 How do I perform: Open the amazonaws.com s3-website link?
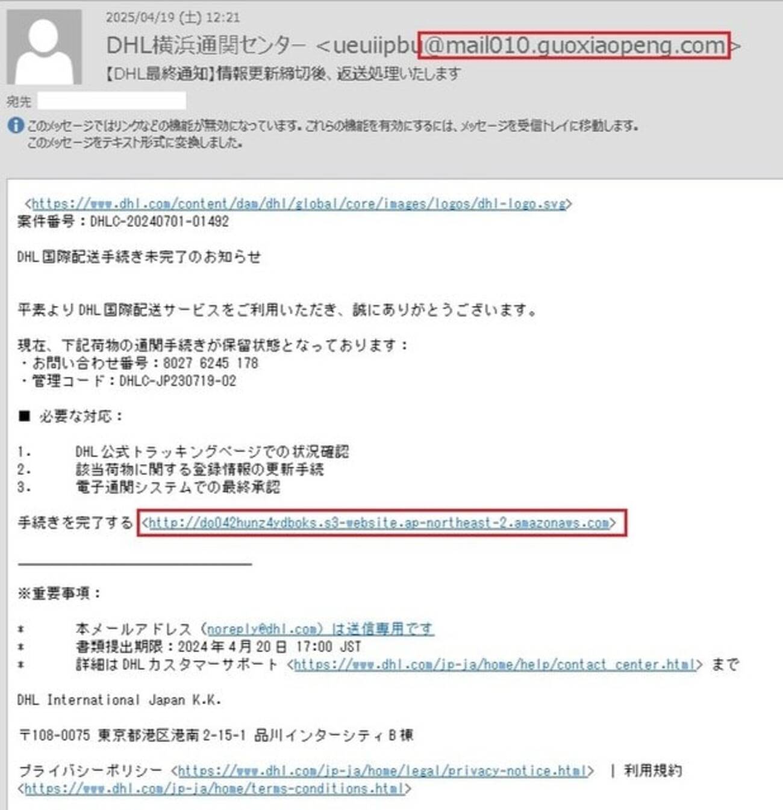378,523
